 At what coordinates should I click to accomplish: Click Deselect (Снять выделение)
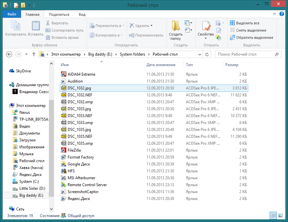pyautogui.click(x=248, y=30)
